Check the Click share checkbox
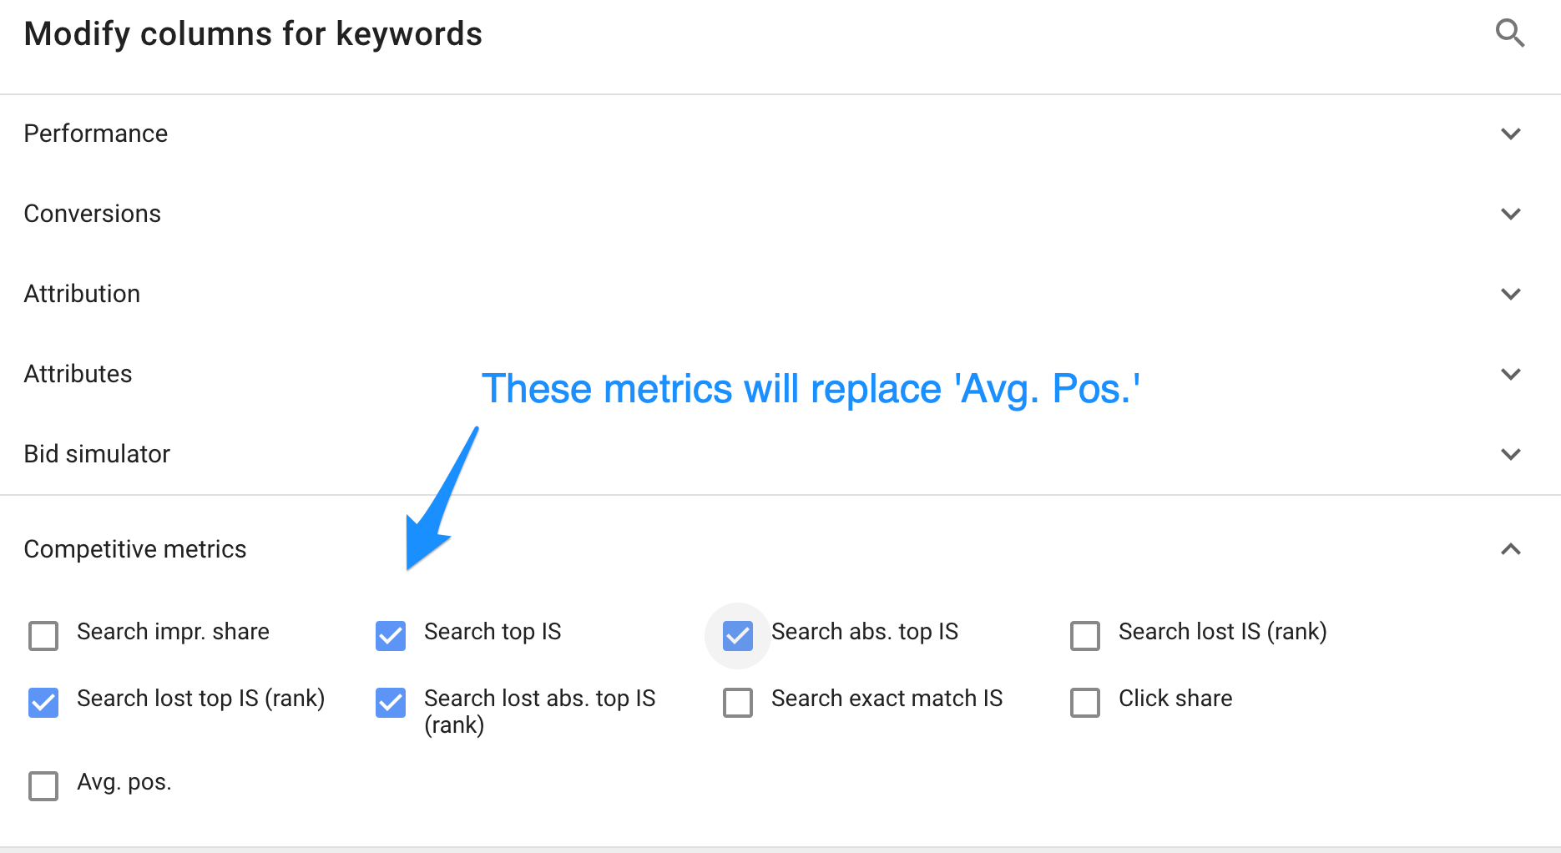The width and height of the screenshot is (1561, 853). [x=1084, y=703]
